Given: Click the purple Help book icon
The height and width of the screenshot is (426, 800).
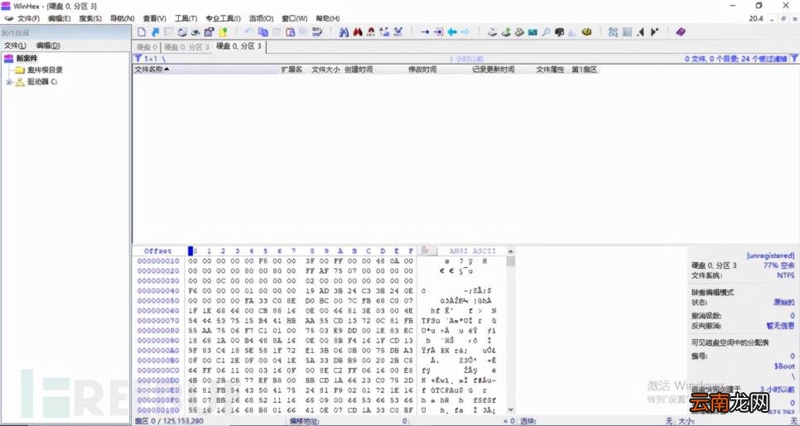Looking at the screenshot, I should 681,32.
